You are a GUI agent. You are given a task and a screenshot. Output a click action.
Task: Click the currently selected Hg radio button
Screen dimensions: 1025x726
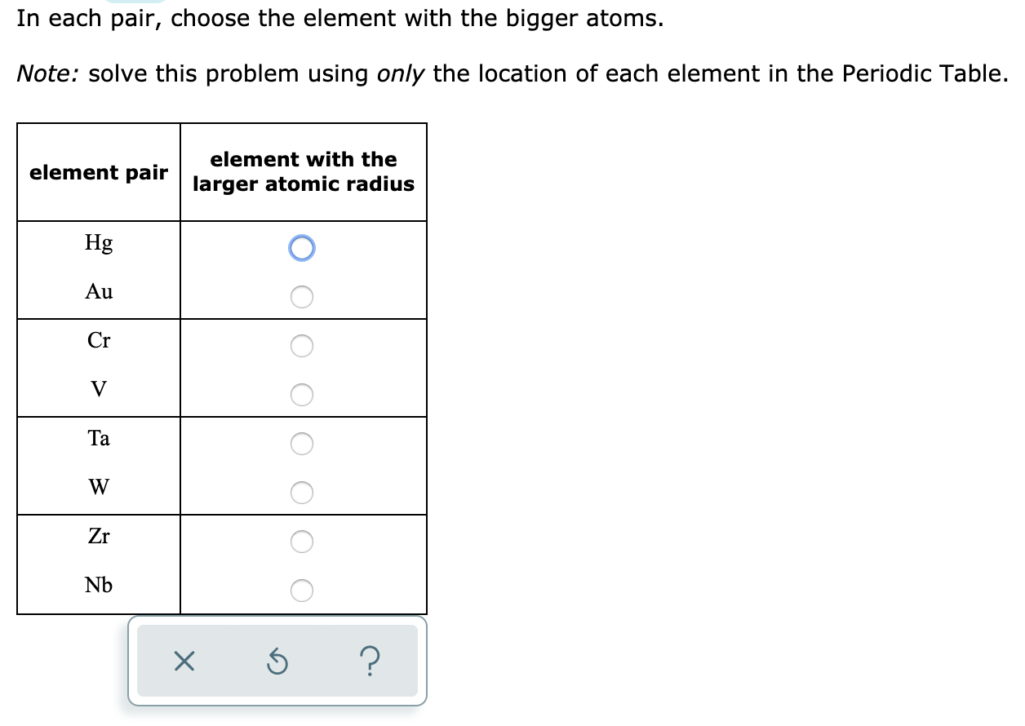[x=303, y=248]
